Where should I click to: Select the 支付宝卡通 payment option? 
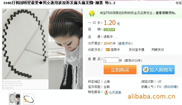(136, 50)
